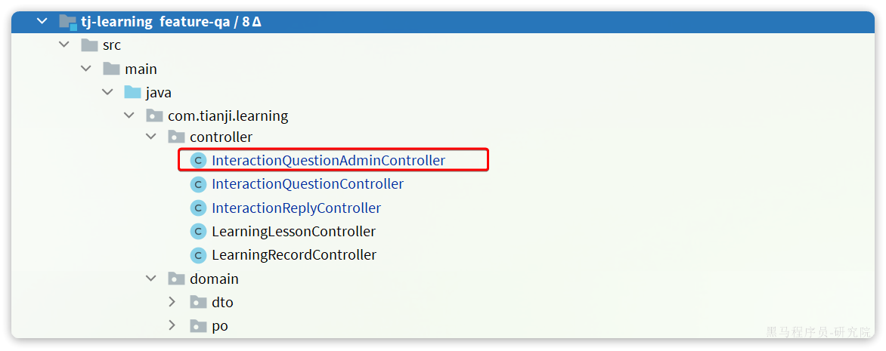Expand the po package
Screen dimensions: 886x351
[x=172, y=326]
